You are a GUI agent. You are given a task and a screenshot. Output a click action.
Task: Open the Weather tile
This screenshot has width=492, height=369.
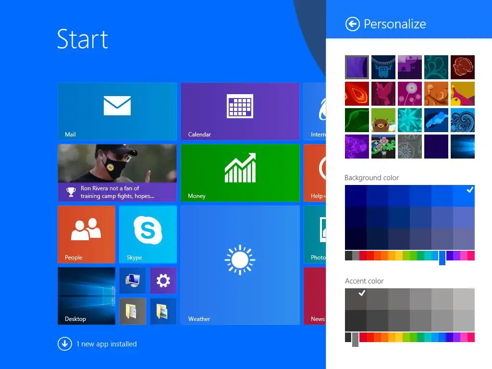point(240,265)
